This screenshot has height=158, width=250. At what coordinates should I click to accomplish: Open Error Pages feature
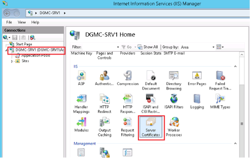click(x=197, y=78)
